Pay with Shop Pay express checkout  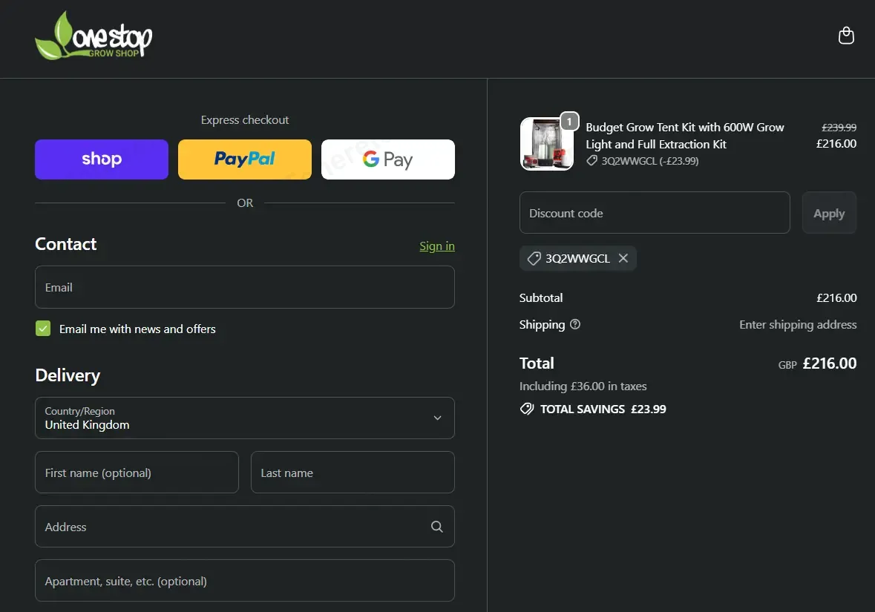(x=102, y=159)
